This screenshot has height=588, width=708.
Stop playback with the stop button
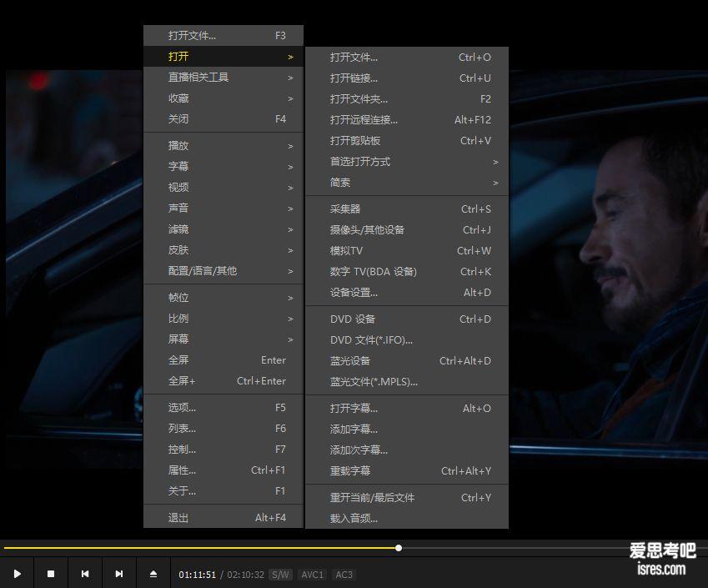[x=51, y=574]
